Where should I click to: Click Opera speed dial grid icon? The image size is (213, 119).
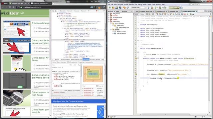(x=13, y=7)
